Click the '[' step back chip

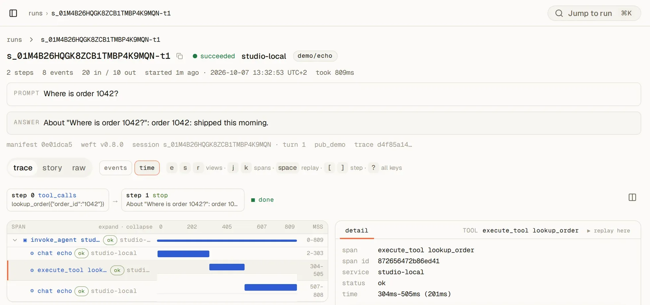click(x=329, y=168)
